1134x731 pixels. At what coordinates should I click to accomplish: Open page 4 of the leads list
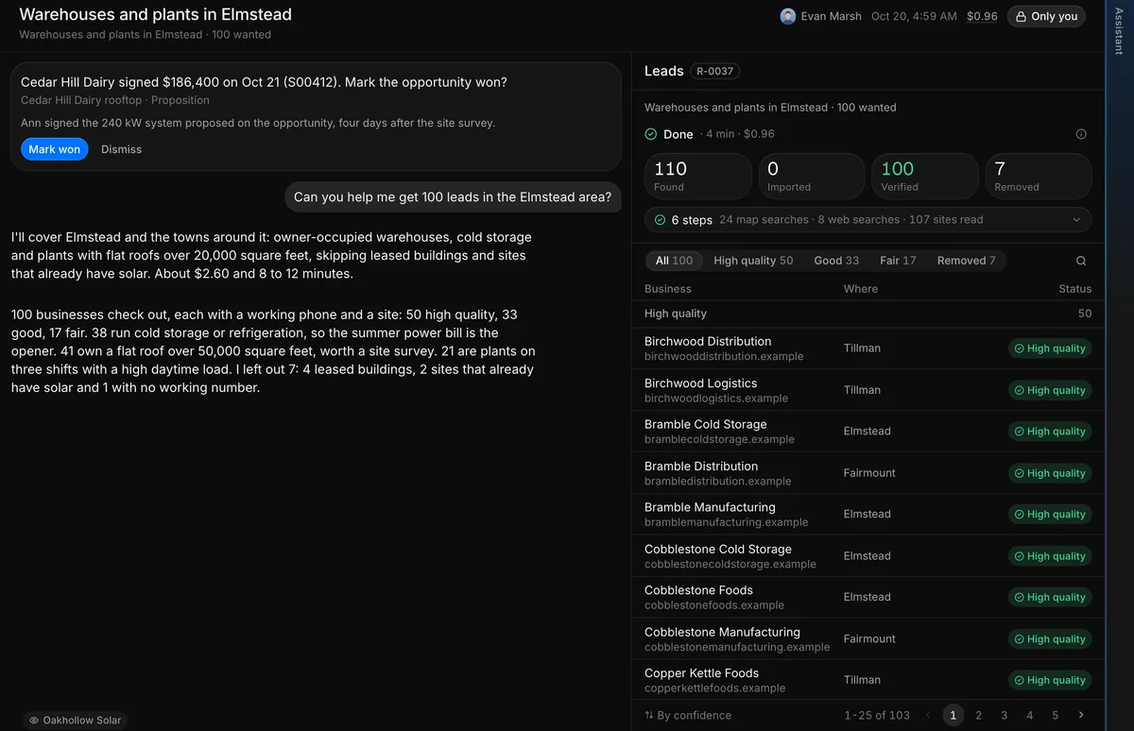(1030, 715)
